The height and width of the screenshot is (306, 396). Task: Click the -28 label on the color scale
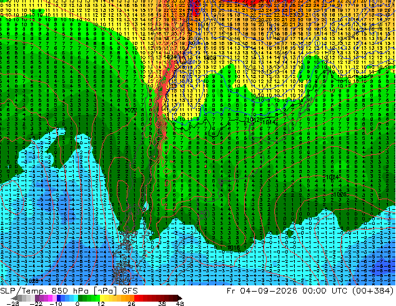12,304
